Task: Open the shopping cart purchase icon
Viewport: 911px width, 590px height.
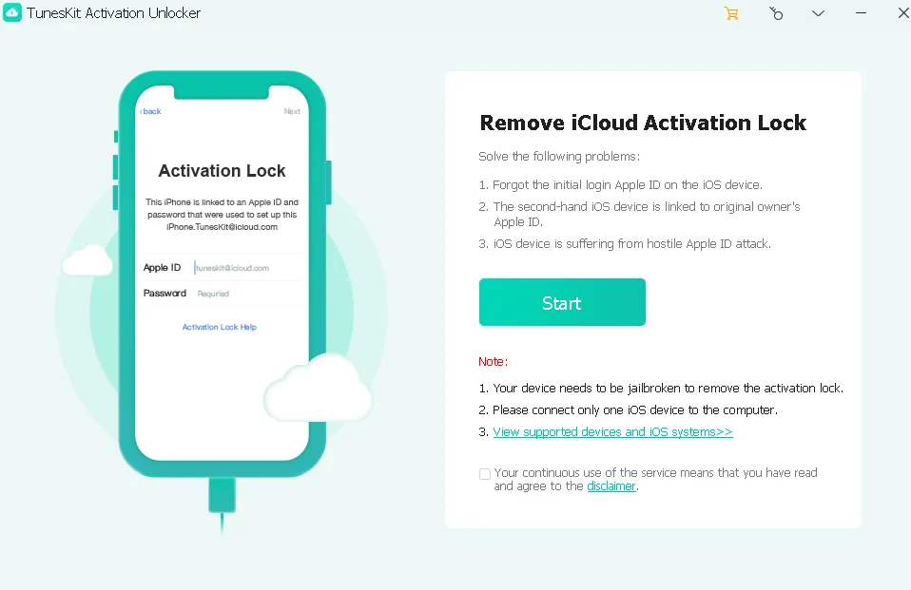Action: pos(730,13)
